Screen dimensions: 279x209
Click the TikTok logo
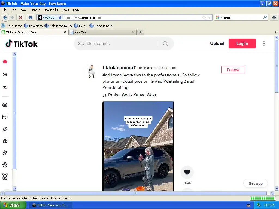click(22, 44)
